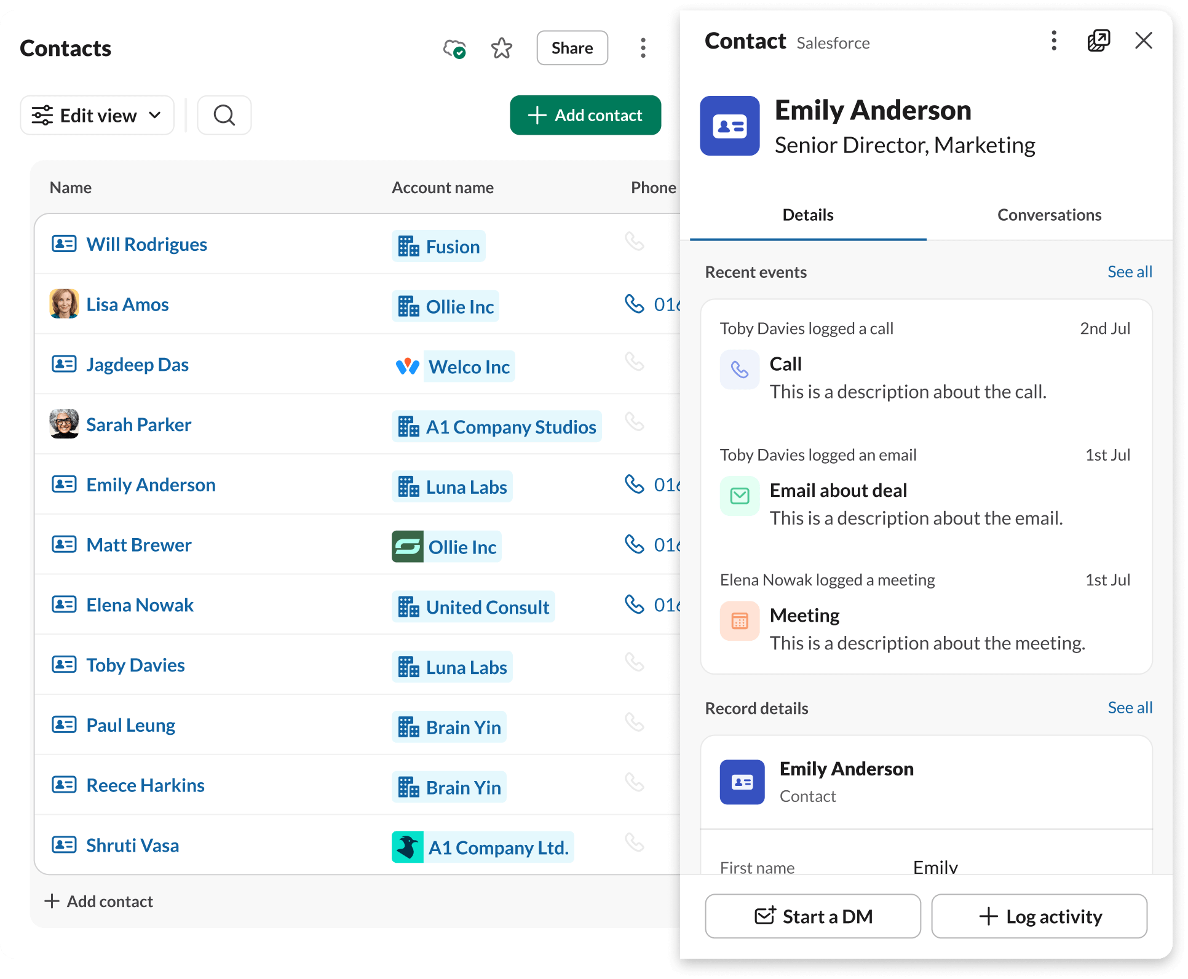Click the calendar icon on the logged meeting
The width and height of the screenshot is (1188, 979).
(739, 621)
